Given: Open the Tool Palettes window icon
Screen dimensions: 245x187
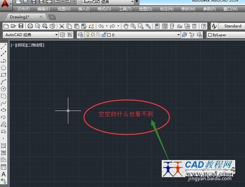Looking at the screenshot, I should [172, 26].
